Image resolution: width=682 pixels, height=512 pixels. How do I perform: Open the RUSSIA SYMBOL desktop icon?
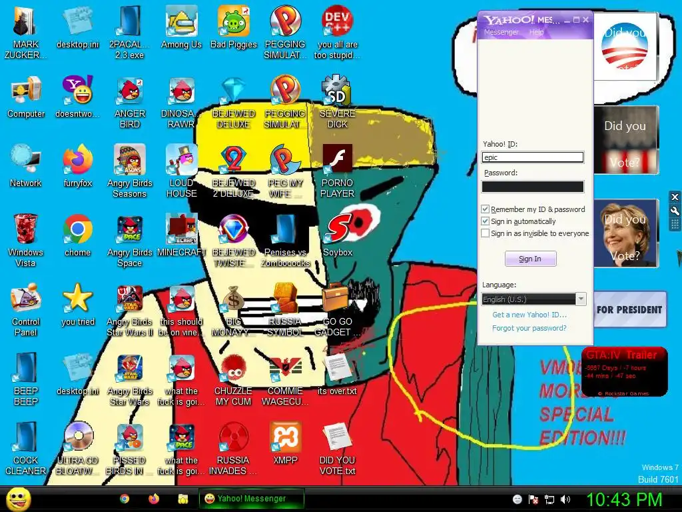[285, 309]
